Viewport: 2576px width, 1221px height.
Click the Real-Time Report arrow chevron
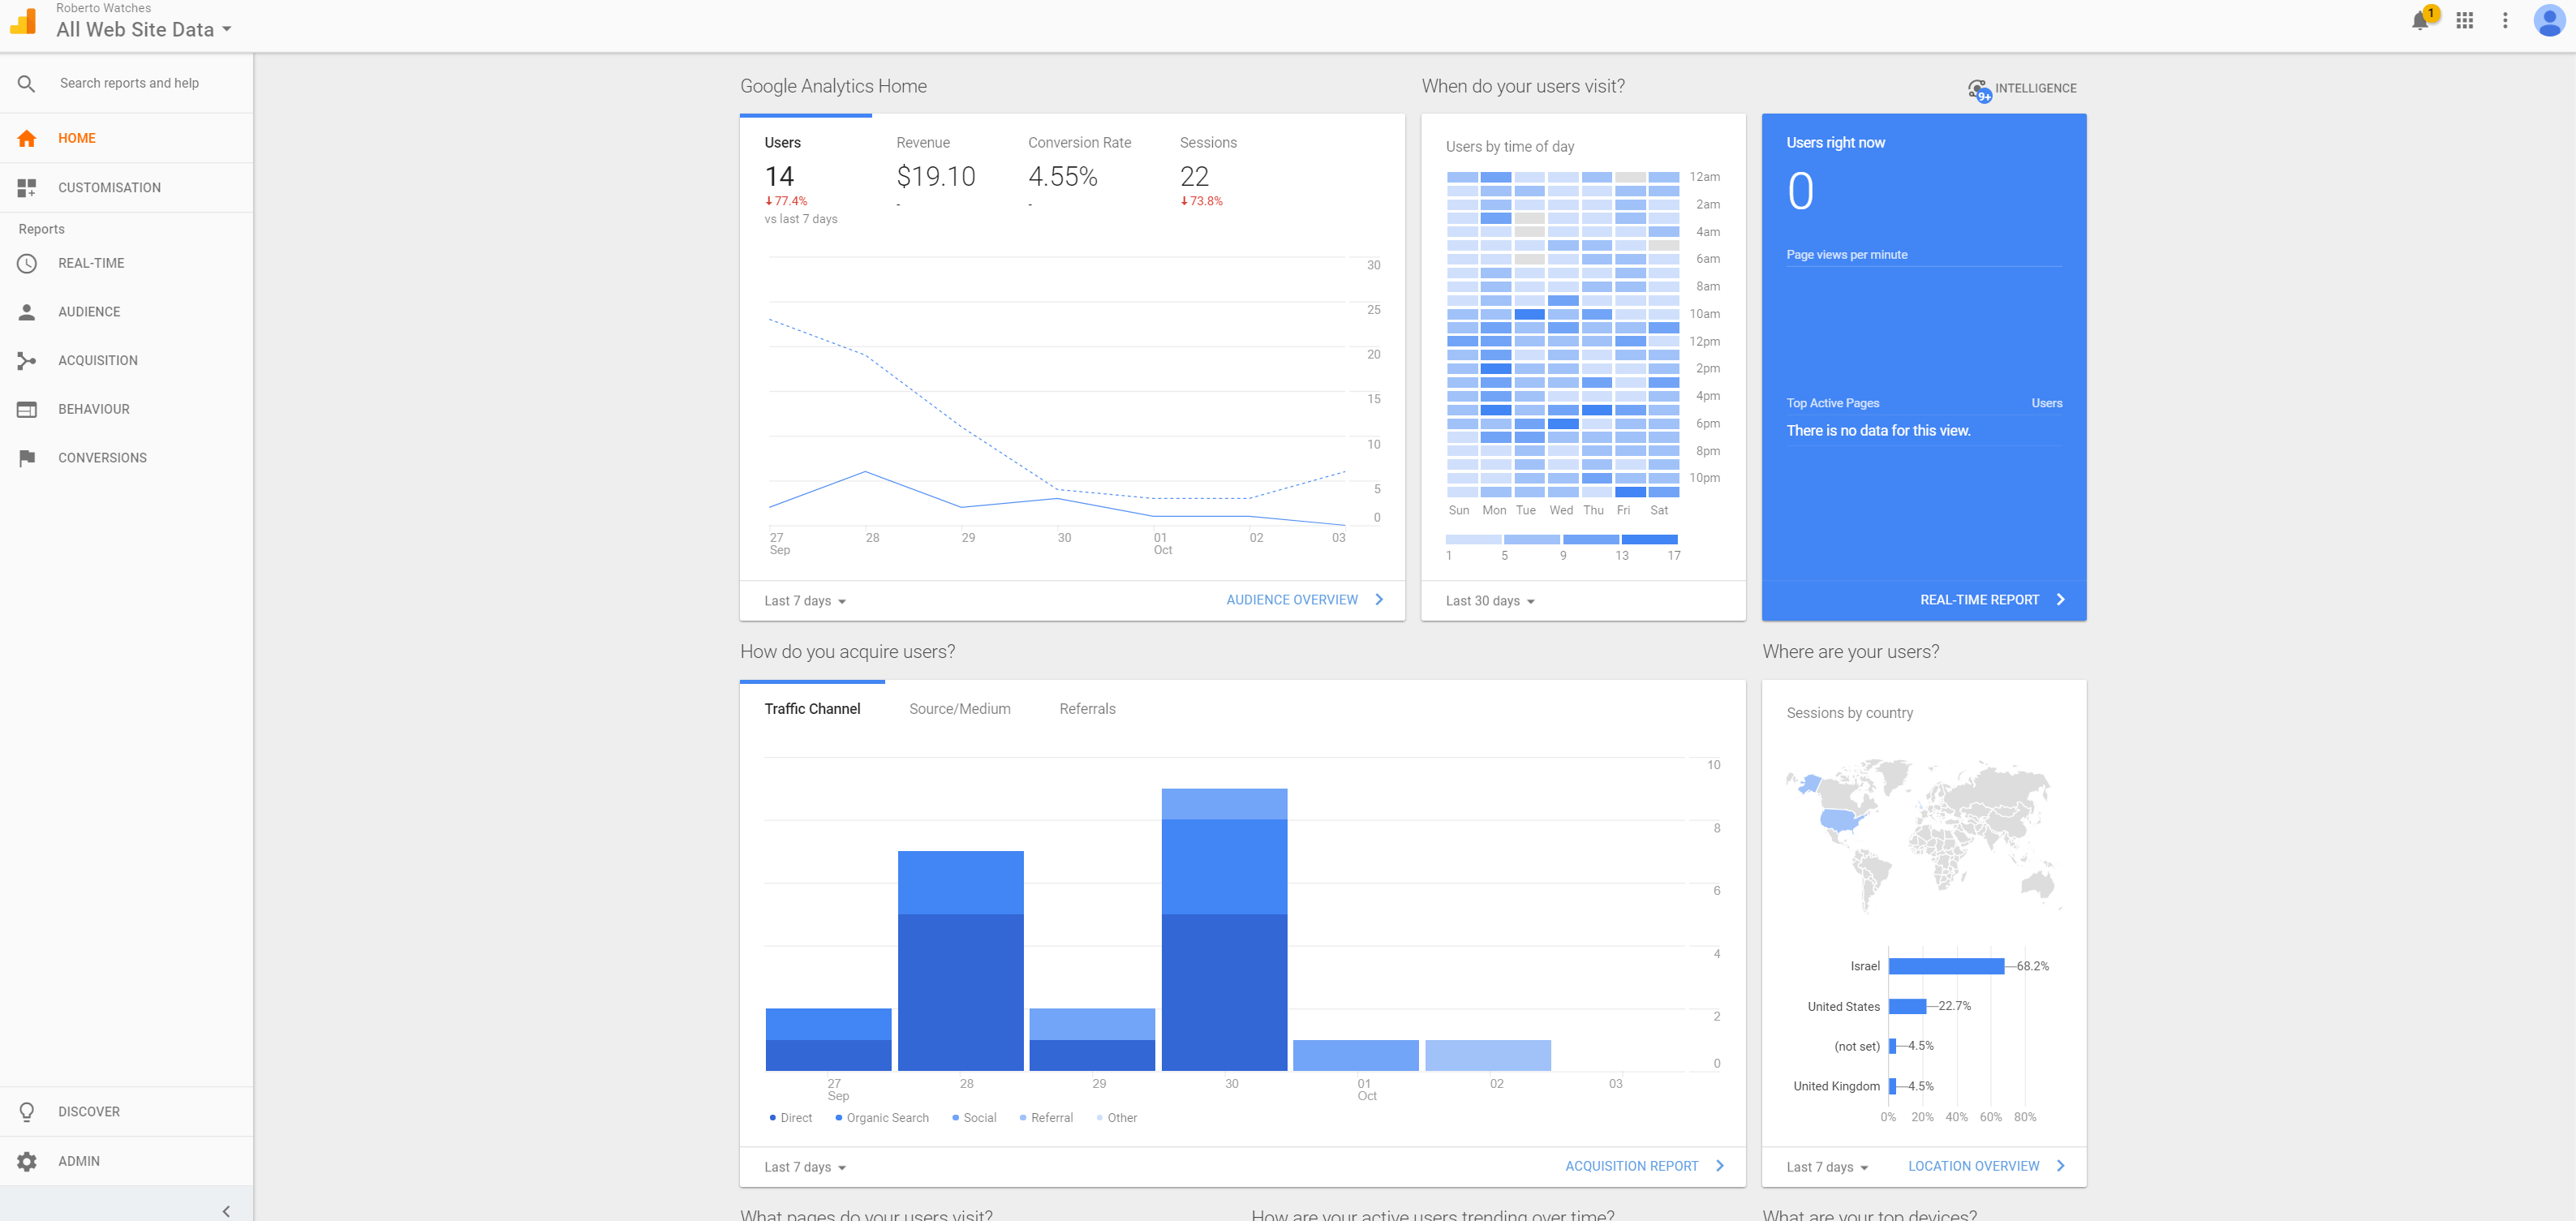[2061, 600]
